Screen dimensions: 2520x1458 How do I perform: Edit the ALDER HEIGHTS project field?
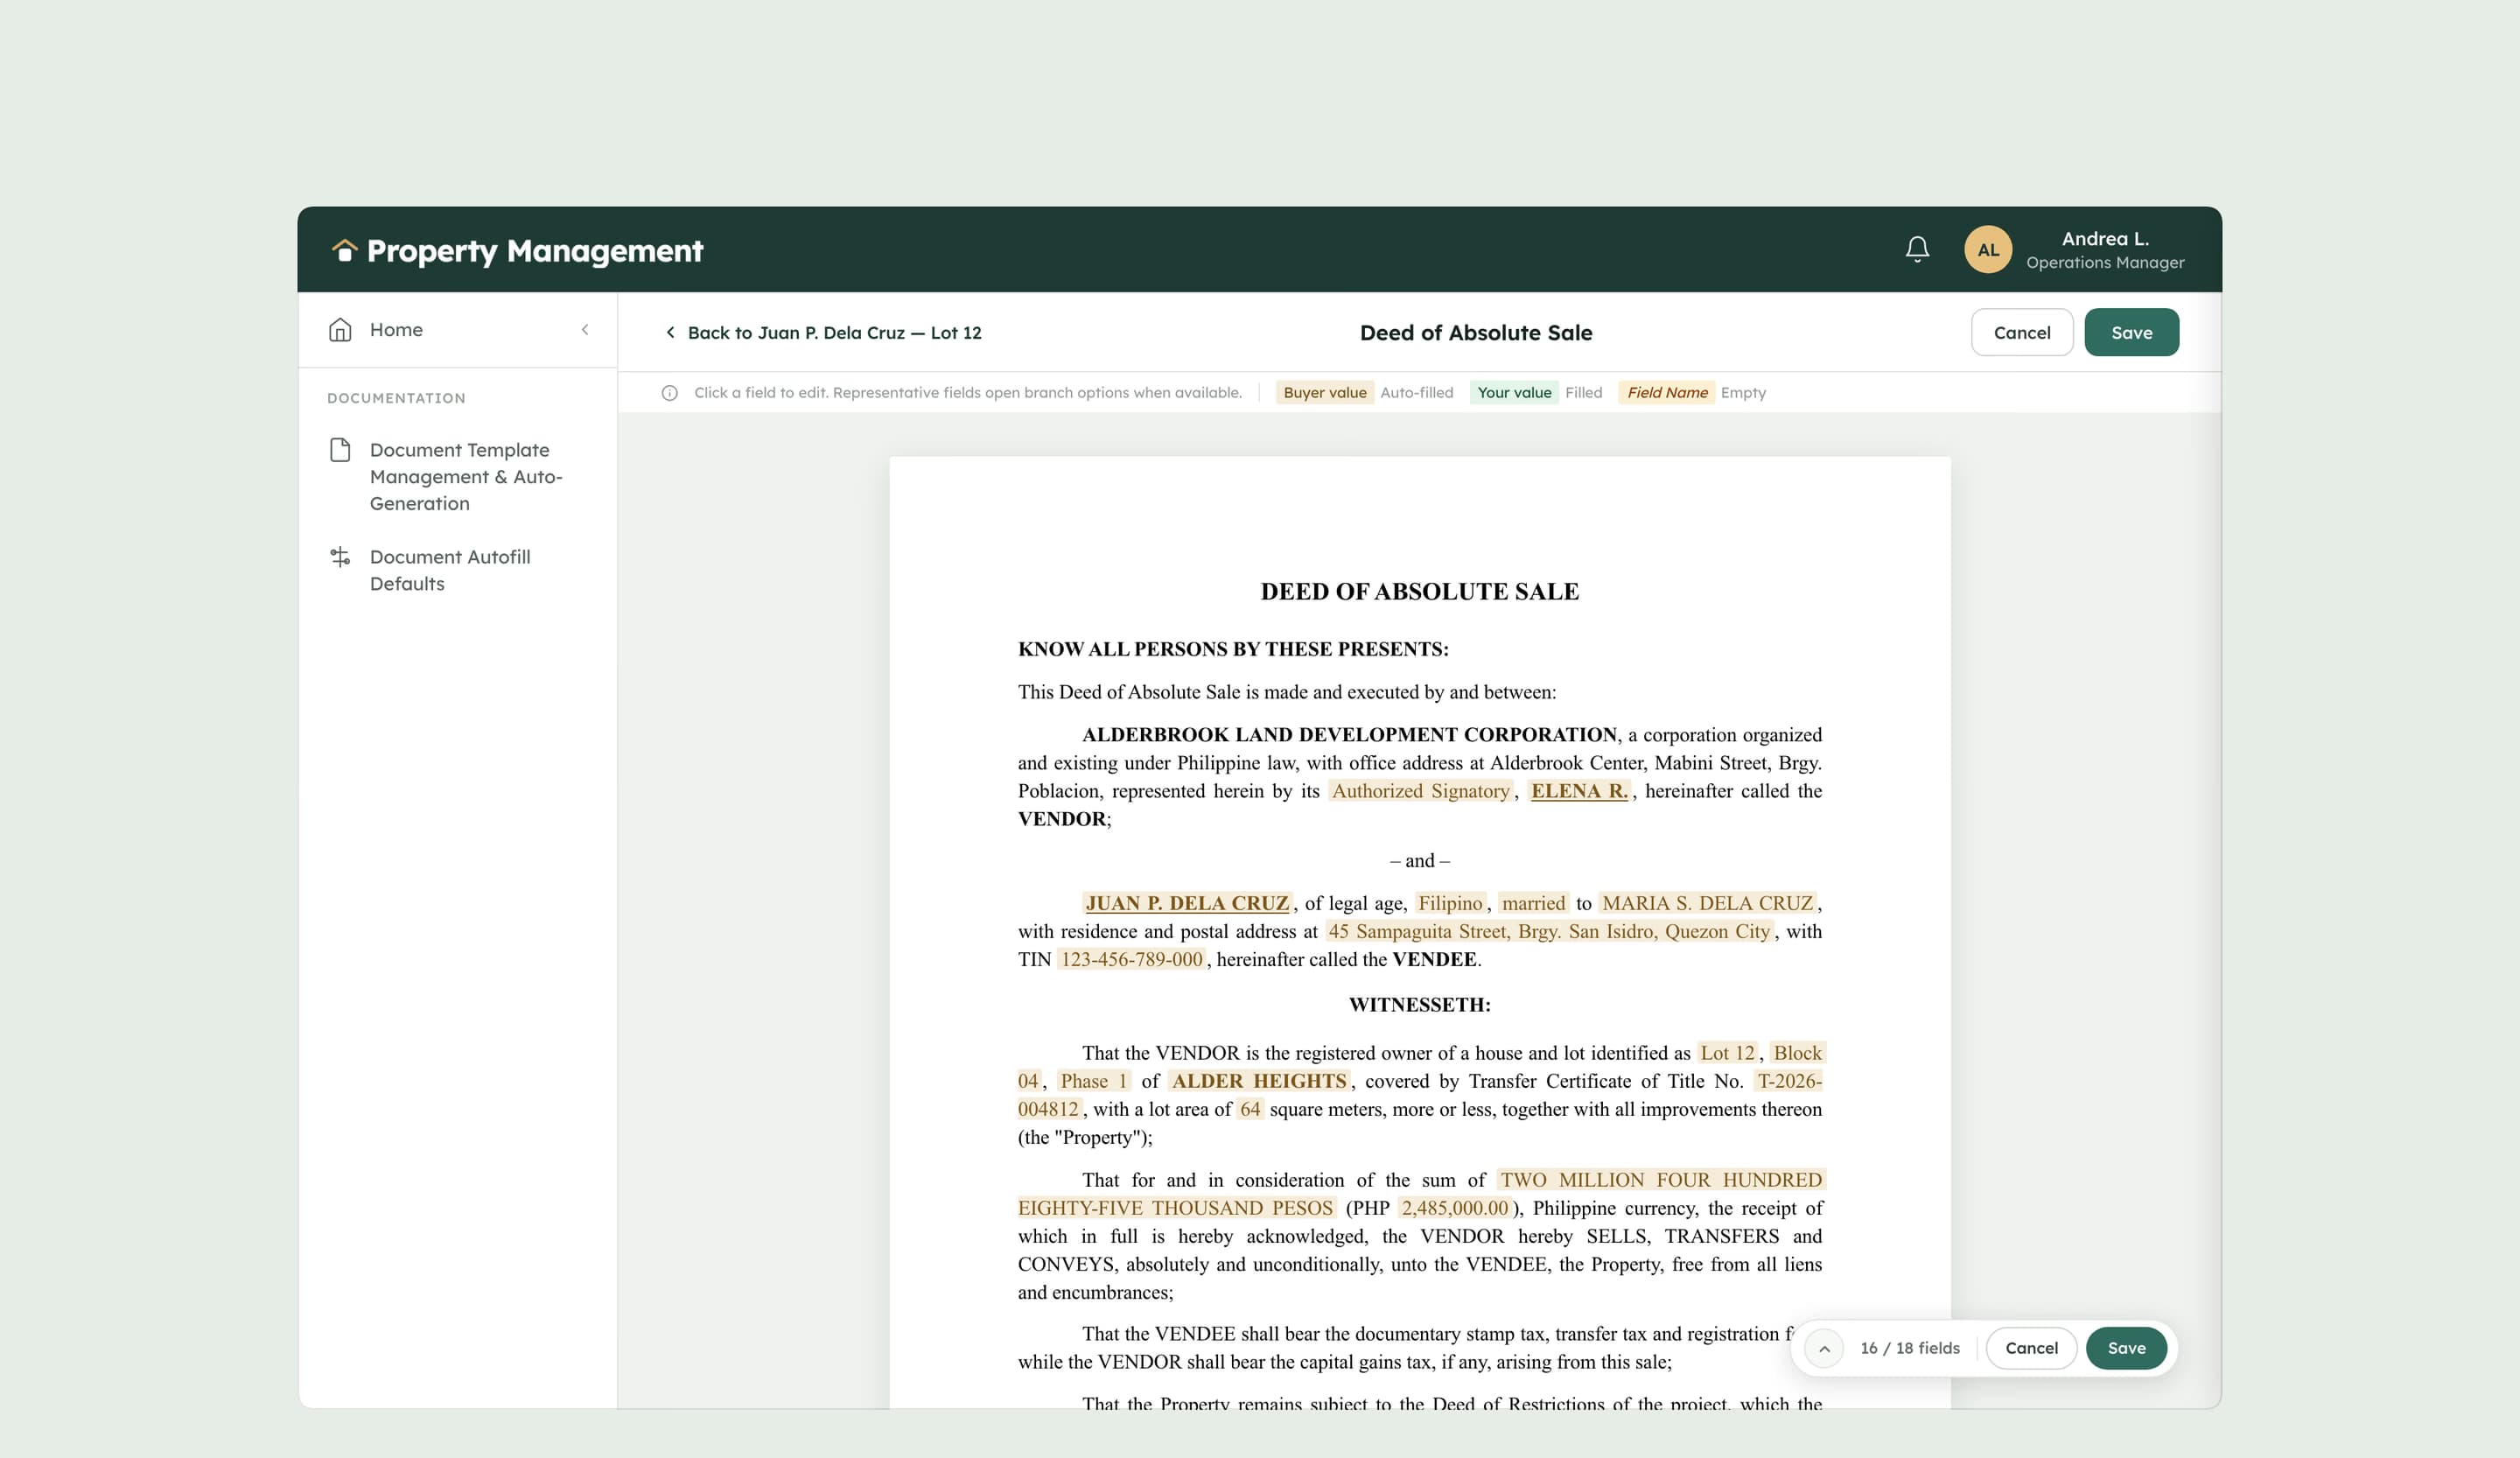1259,1081
